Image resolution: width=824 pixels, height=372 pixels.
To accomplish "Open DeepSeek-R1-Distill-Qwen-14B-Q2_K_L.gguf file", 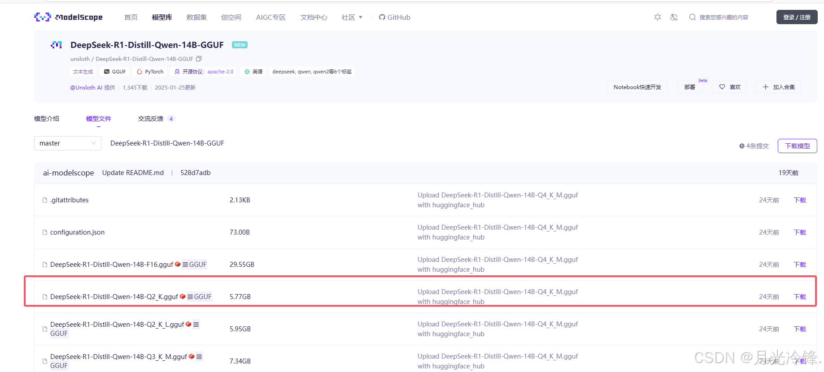I will pos(117,325).
